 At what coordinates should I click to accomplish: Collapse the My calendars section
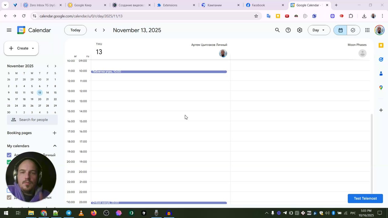tap(55, 146)
